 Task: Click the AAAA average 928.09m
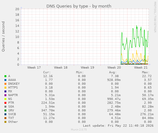pyautogui.click(x=114, y=80)
